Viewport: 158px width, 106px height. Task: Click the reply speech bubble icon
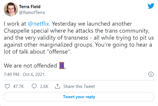(34, 86)
